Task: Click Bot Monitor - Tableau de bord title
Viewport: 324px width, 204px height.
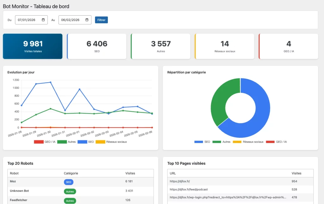Action: (36, 6)
